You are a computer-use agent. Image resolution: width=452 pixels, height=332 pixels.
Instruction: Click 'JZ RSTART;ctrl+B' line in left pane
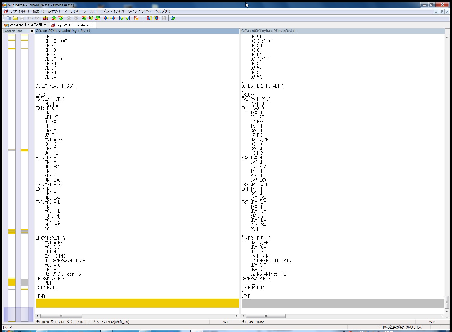[x=63, y=274]
